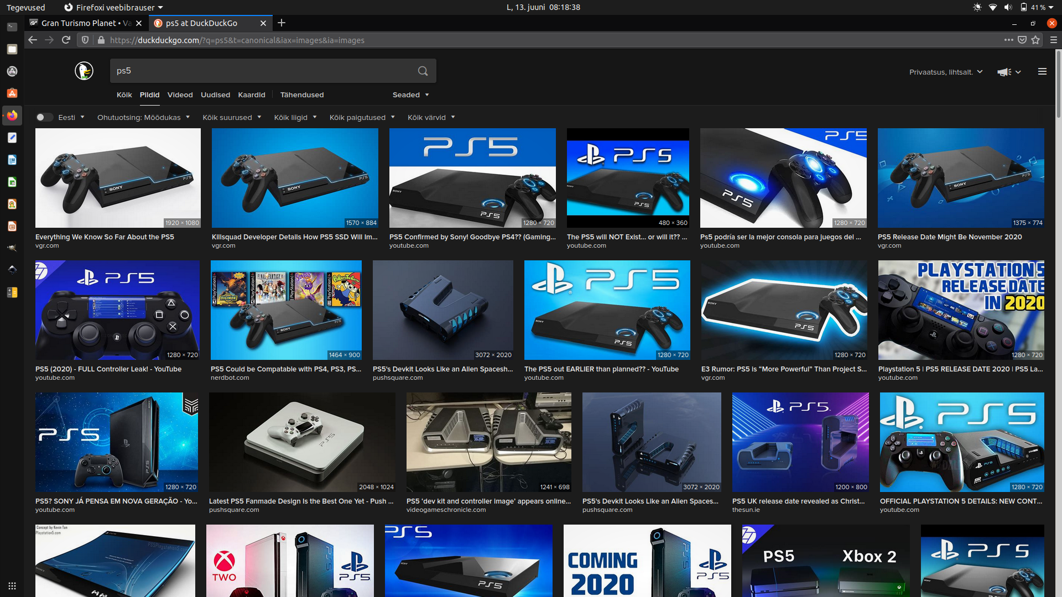
Task: Switch to the Videod search tab
Action: coord(180,95)
